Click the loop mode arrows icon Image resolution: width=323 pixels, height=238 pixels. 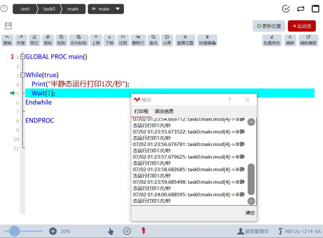301,9
